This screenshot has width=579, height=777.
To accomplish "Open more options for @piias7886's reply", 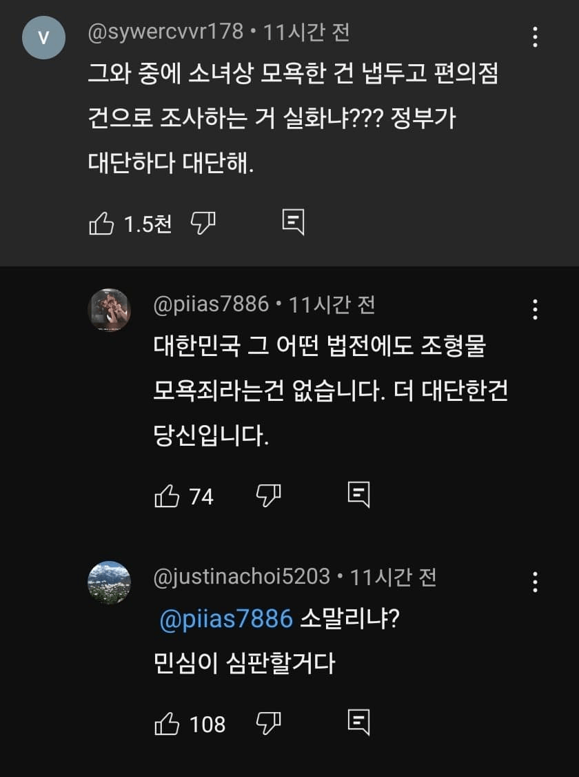I will pos(536,309).
